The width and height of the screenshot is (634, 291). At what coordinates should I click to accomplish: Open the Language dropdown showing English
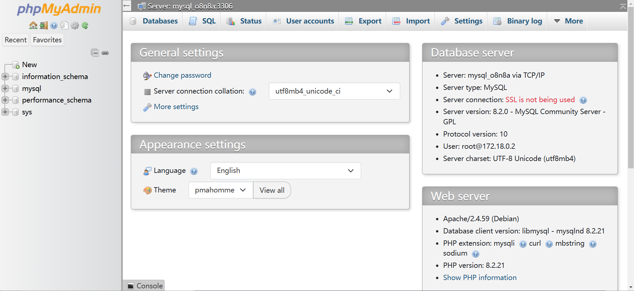click(x=285, y=171)
